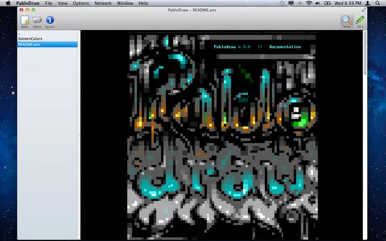This screenshot has width=386, height=241.
Task: Close the PabloDraw window
Action: (21, 10)
